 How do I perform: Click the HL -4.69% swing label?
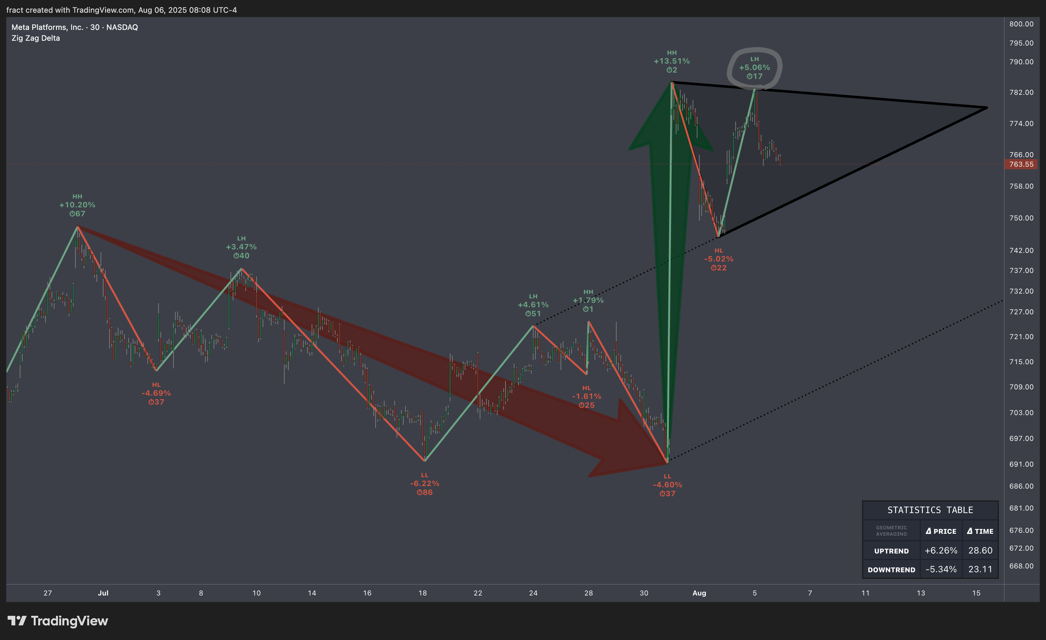(x=156, y=393)
